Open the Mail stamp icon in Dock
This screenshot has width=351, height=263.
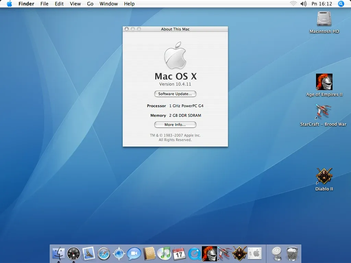click(x=89, y=253)
